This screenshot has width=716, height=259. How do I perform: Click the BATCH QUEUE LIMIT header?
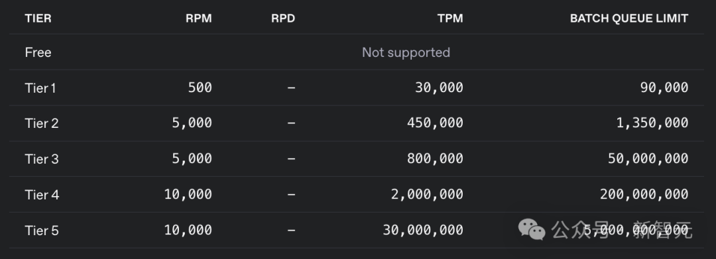628,19
